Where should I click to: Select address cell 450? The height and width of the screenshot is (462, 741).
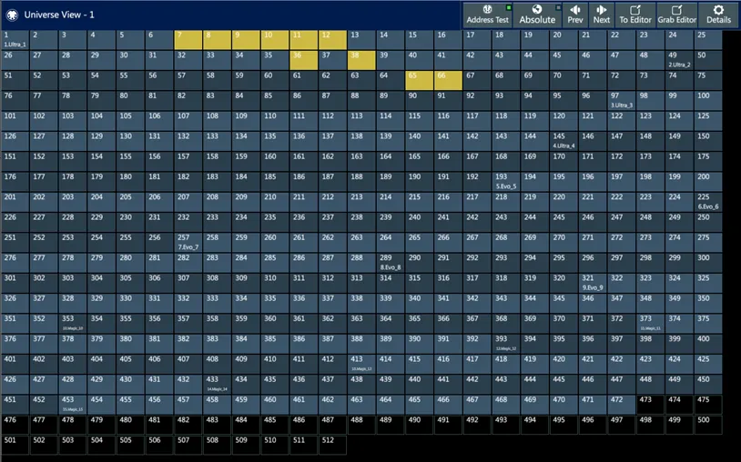click(708, 385)
